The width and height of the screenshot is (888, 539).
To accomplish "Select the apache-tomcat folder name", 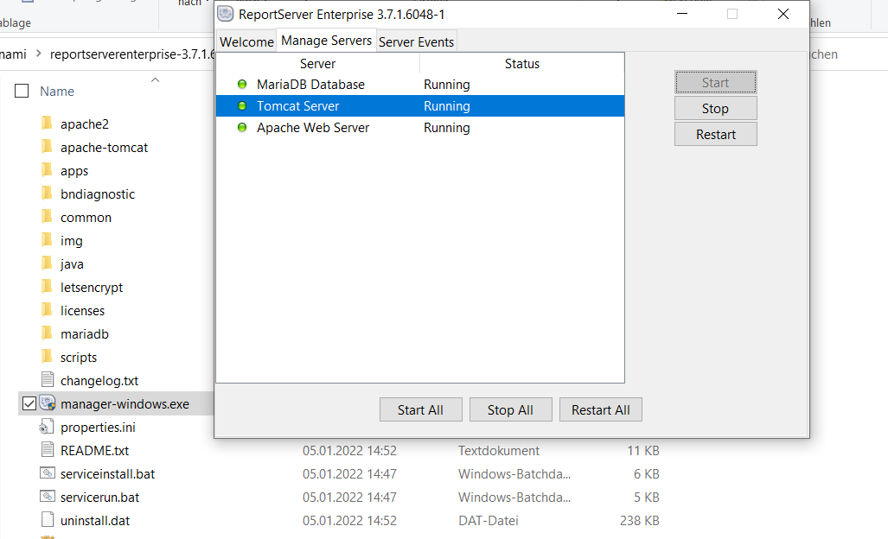I will [x=105, y=148].
